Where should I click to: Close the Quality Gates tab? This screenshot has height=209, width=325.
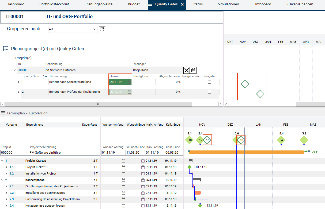tap(182, 4)
